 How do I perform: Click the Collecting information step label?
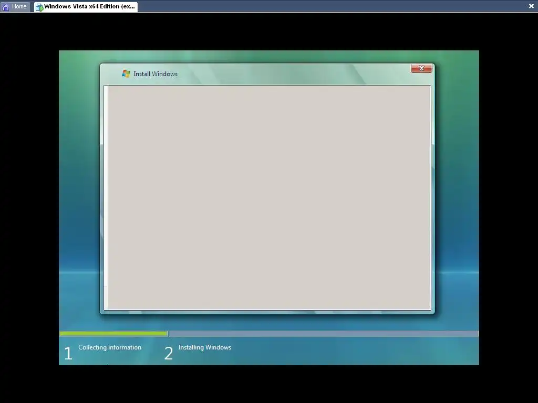[x=110, y=347]
